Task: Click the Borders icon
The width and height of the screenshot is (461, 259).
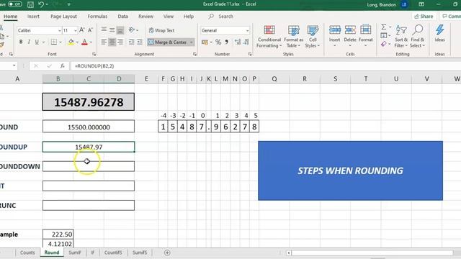Action: 54,42
